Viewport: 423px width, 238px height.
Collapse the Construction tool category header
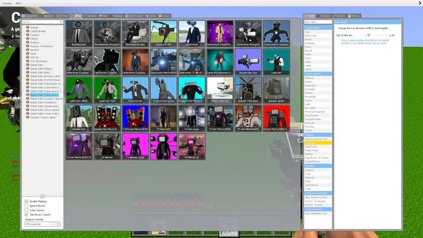click(318, 73)
